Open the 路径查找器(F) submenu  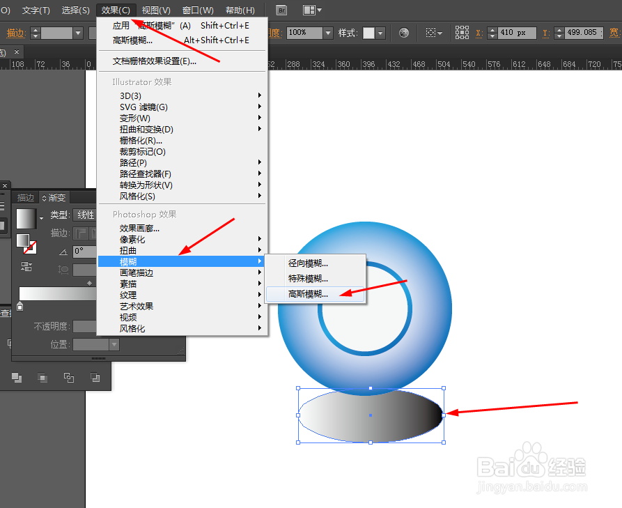tap(182, 174)
